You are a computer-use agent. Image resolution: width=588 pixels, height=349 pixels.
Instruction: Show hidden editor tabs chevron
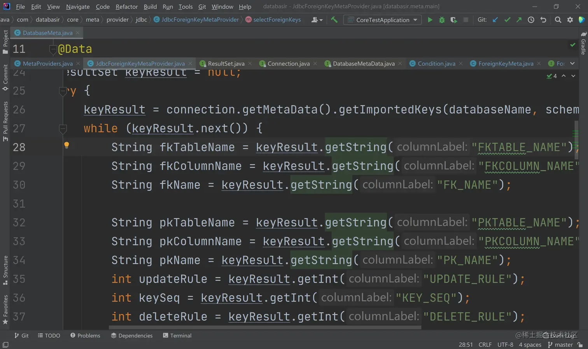(x=572, y=63)
